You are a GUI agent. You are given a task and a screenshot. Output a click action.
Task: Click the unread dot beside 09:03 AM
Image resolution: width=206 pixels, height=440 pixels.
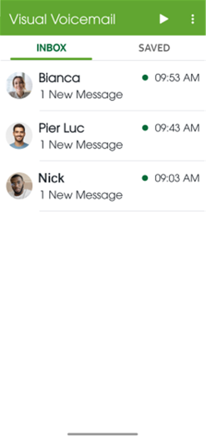tap(145, 178)
